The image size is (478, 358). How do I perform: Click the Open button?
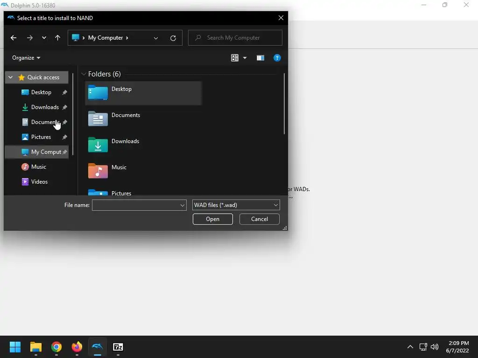(213, 219)
